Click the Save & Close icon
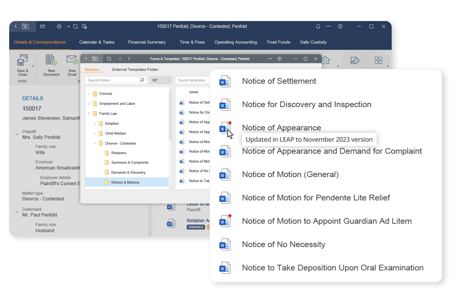The image size is (459, 306). point(23,60)
